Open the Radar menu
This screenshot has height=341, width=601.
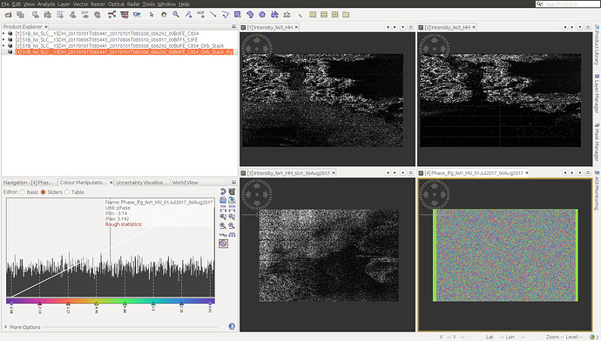133,3
